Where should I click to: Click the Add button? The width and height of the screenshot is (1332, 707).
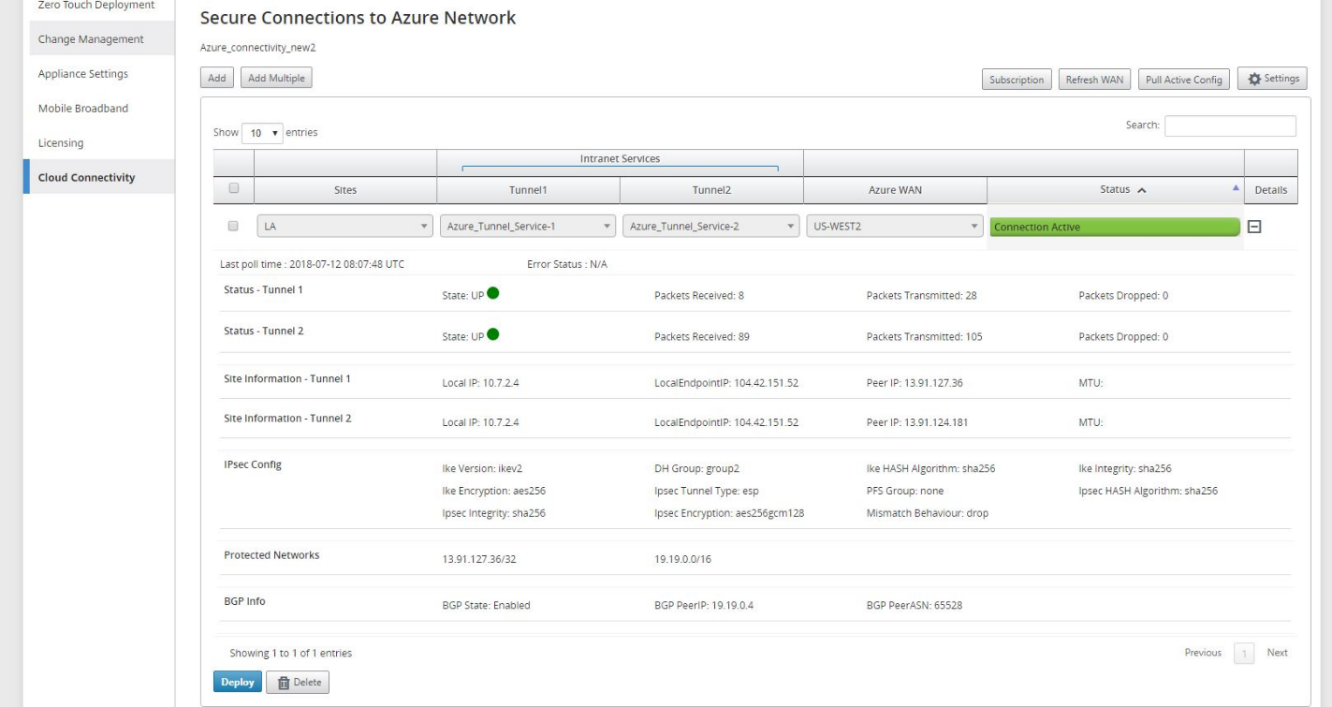(x=217, y=79)
